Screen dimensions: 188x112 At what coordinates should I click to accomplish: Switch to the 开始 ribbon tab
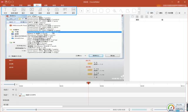(x=12, y=5)
